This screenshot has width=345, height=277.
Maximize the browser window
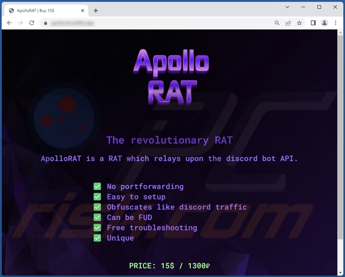(319, 7)
